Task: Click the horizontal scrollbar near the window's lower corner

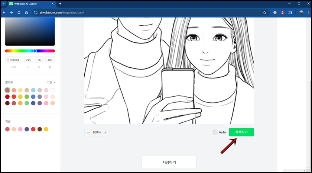Action: pyautogui.click(x=294, y=171)
